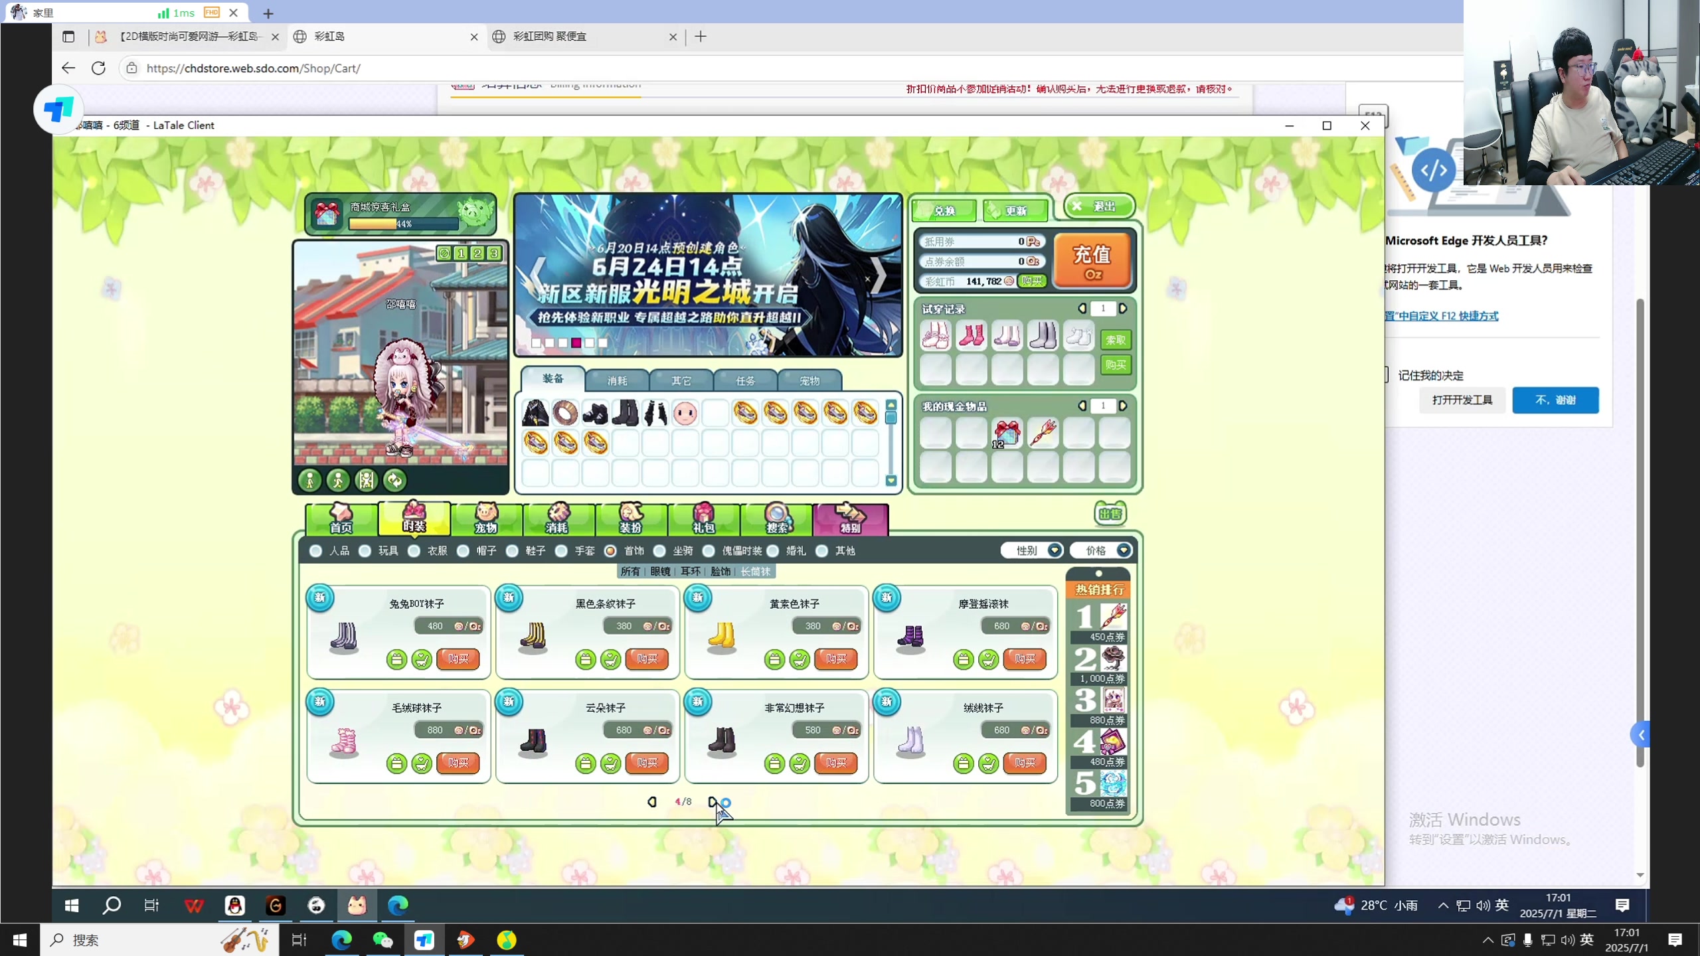Open the WeChat icon in the taskbar

383,939
